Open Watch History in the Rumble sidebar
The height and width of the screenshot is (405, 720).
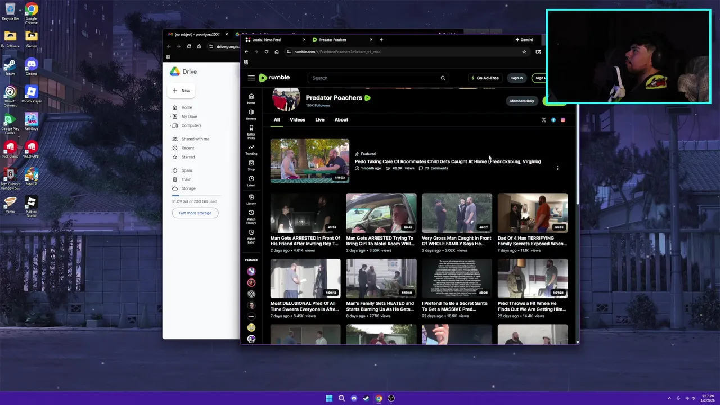coord(251,217)
